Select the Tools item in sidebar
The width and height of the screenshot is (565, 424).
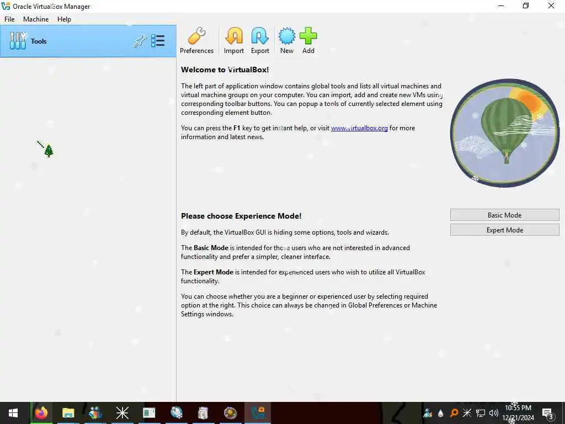tap(88, 41)
